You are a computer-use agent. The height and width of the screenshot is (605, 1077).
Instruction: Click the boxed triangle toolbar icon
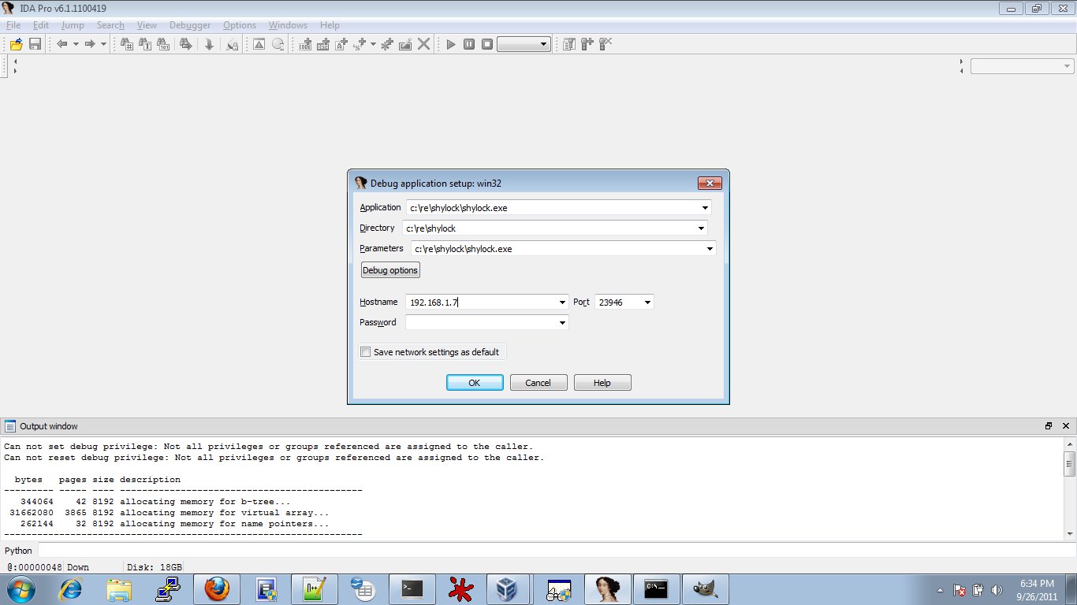259,44
